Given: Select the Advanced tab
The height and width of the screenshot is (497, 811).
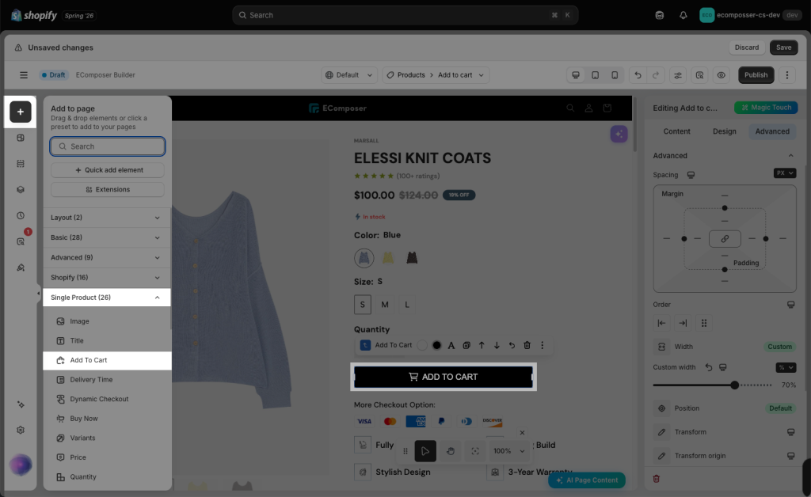Looking at the screenshot, I should coord(772,131).
